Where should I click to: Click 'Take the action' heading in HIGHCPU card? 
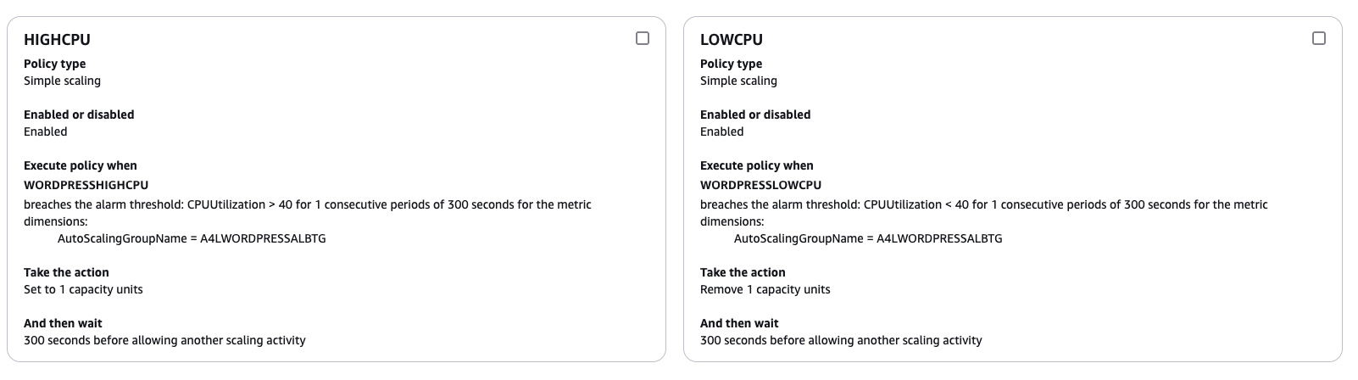pyautogui.click(x=66, y=272)
